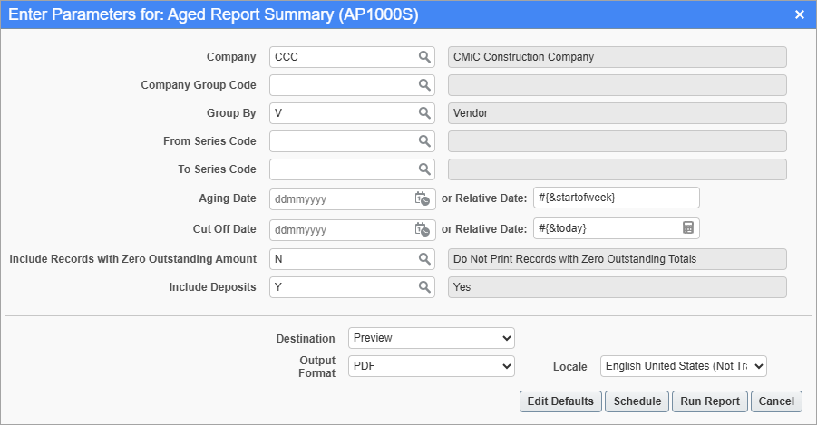This screenshot has width=817, height=425.
Task: Expand the Output Format dropdown
Action: (432, 366)
